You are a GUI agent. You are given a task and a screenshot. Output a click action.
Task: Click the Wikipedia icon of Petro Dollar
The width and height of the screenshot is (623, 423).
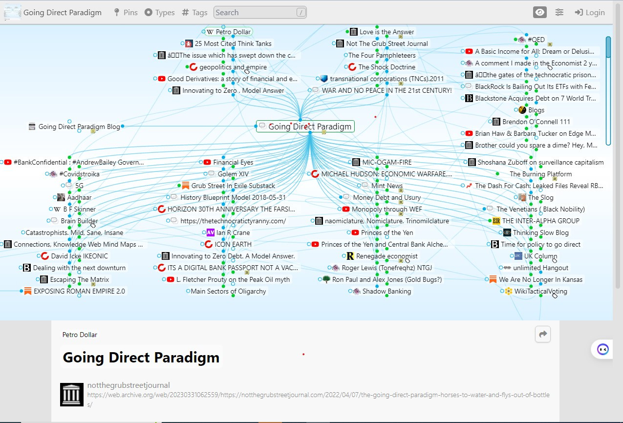[210, 32]
